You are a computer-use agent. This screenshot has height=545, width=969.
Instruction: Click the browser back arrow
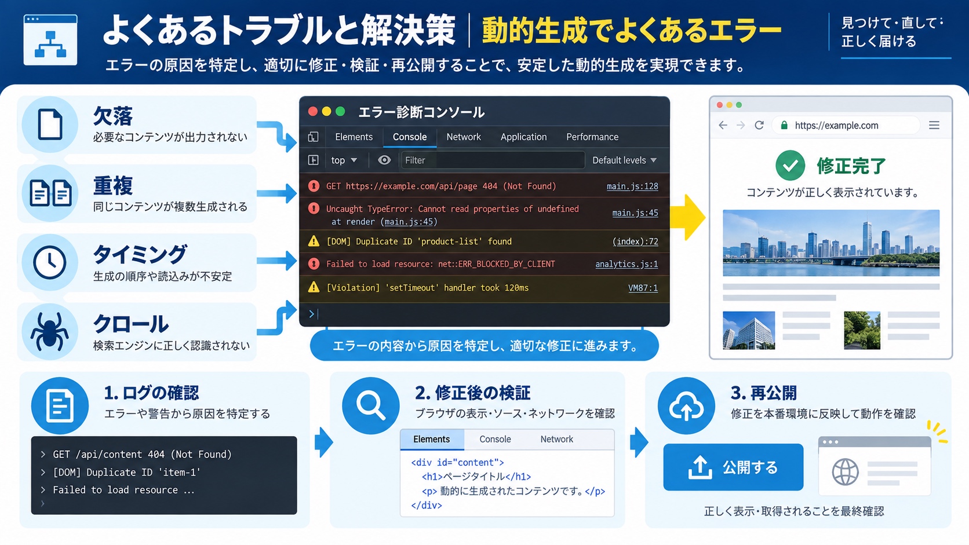pos(723,125)
